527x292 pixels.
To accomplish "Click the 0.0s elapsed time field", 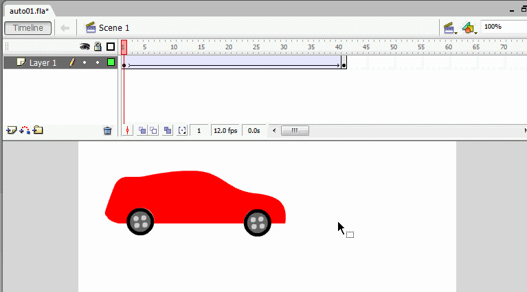I will pyautogui.click(x=254, y=131).
